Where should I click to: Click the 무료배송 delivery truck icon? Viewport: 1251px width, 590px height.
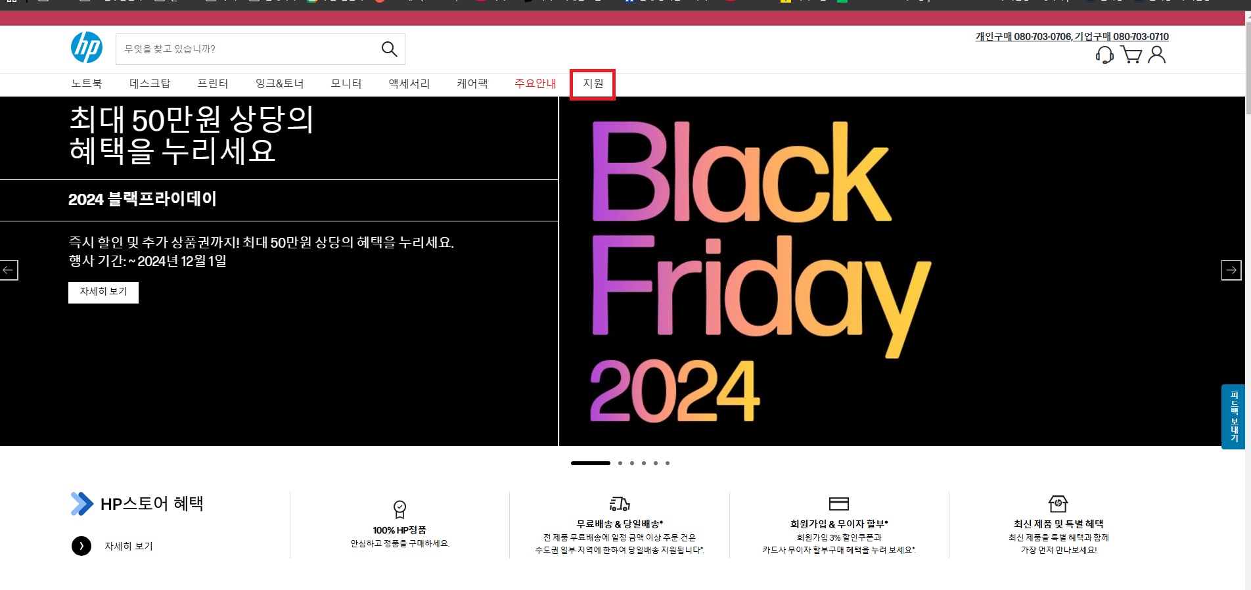620,504
